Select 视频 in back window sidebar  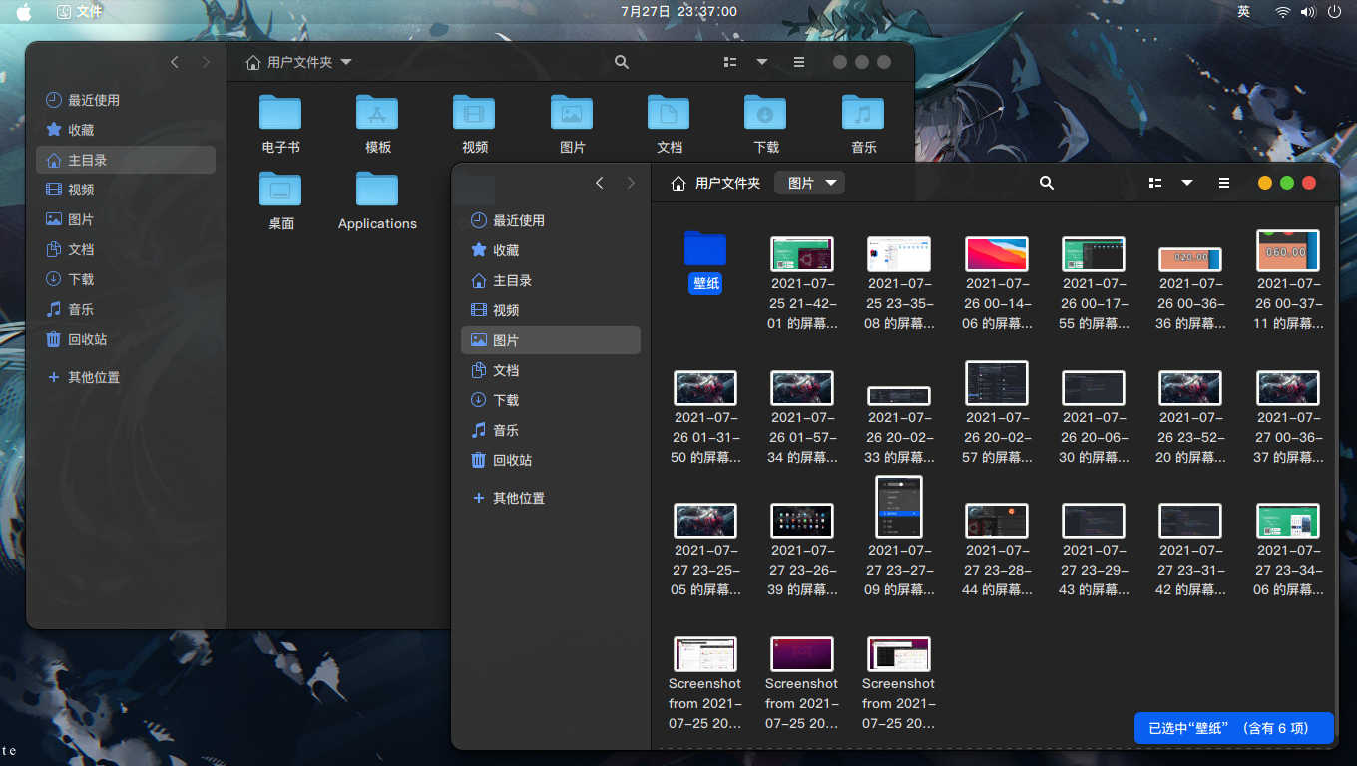[x=126, y=190]
